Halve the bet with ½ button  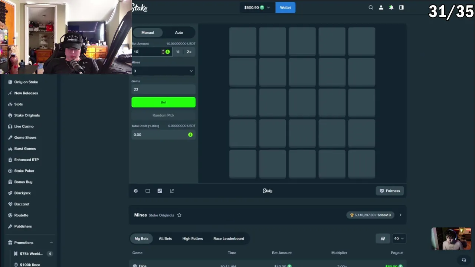pyautogui.click(x=178, y=52)
